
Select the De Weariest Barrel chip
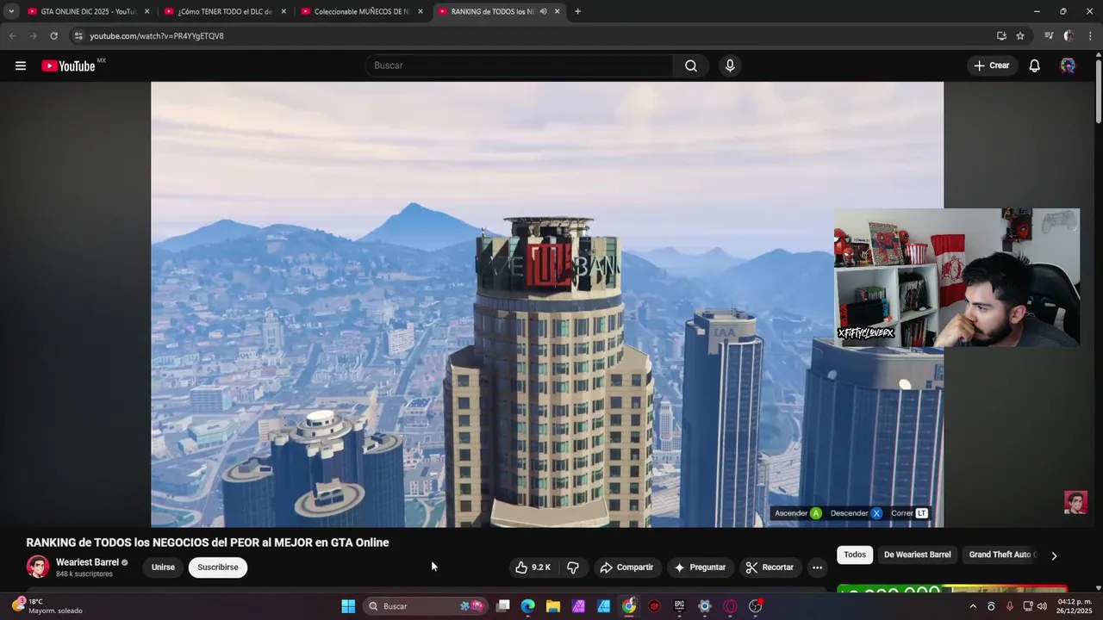point(918,555)
